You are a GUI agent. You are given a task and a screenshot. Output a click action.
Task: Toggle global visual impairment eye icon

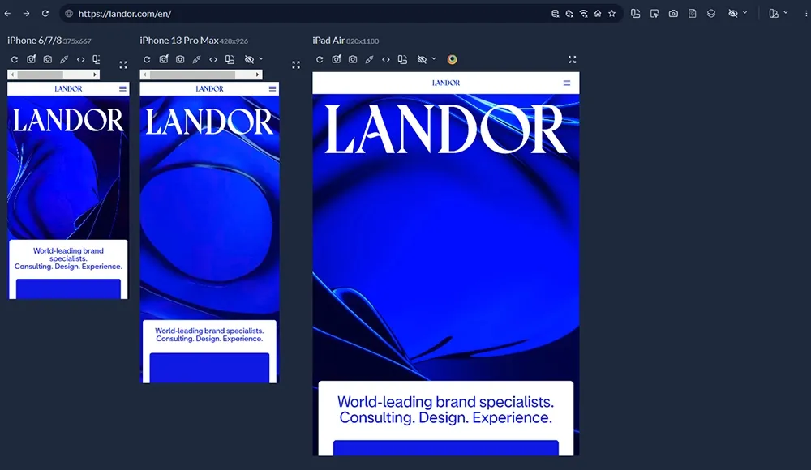pos(733,14)
